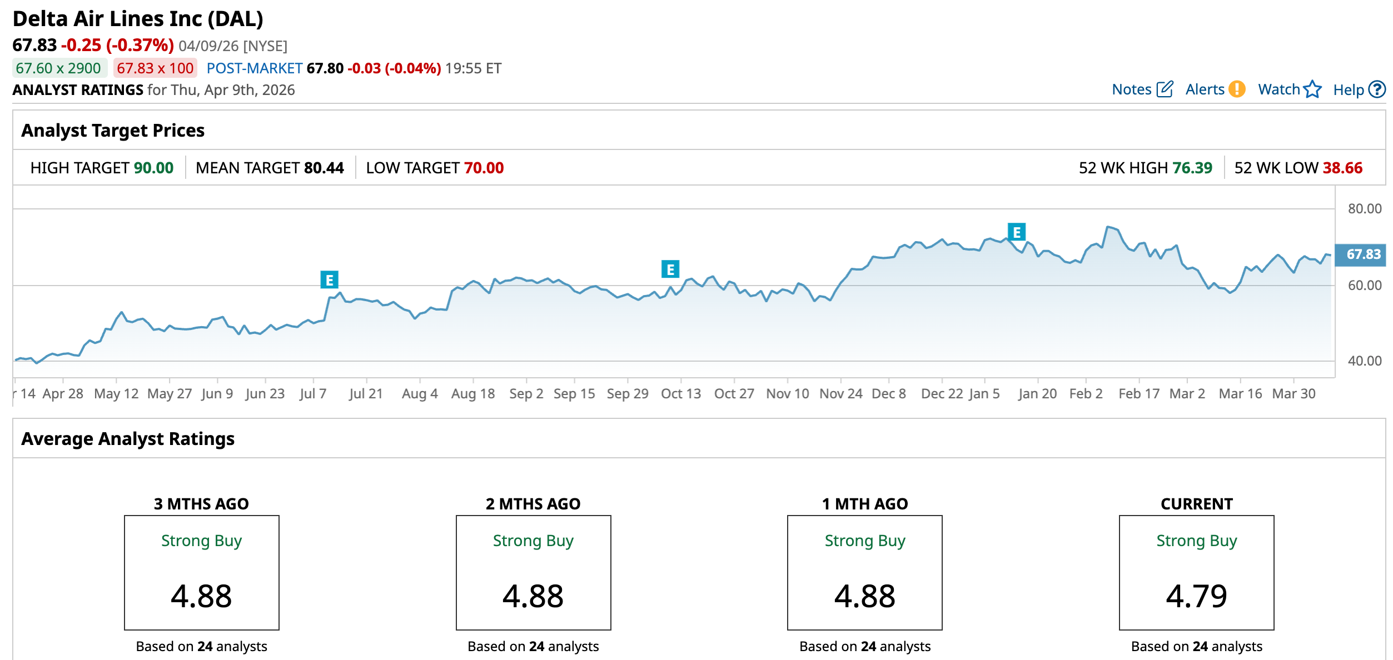1393x660 pixels.
Task: Click the Help question mark icon
Action: [x=1377, y=89]
